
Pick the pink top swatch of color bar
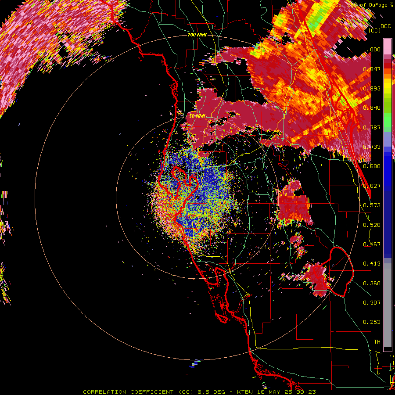(388, 47)
